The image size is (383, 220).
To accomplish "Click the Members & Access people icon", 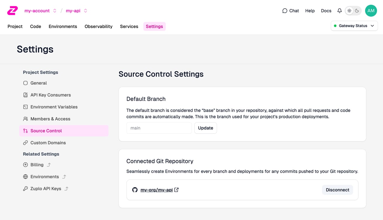I will click(25, 119).
